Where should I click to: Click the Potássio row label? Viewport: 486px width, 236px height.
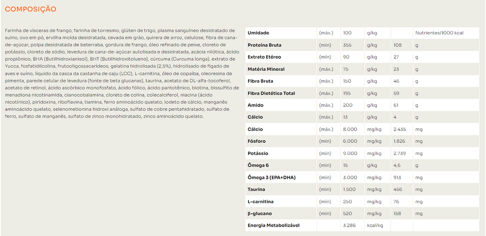pyautogui.click(x=258, y=153)
